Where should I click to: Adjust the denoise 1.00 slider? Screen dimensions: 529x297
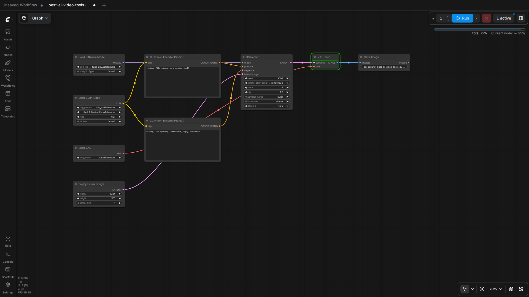click(266, 106)
